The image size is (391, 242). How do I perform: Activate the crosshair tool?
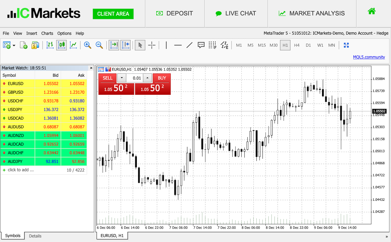(152, 45)
